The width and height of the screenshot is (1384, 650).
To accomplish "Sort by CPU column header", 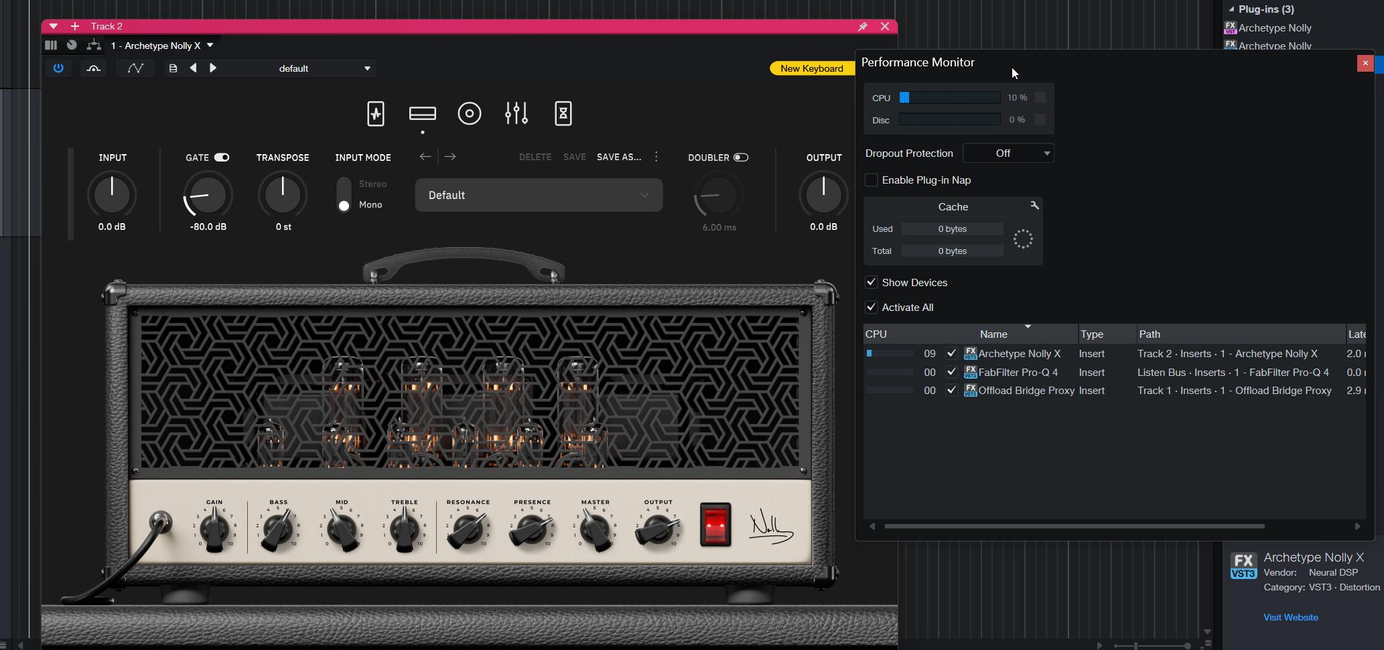I will click(876, 334).
